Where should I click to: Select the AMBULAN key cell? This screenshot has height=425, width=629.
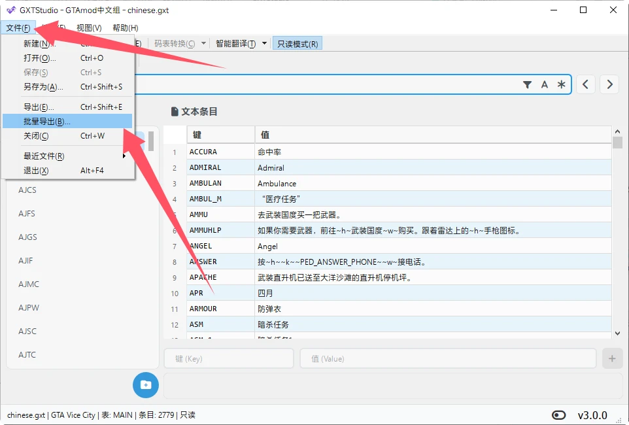220,183
